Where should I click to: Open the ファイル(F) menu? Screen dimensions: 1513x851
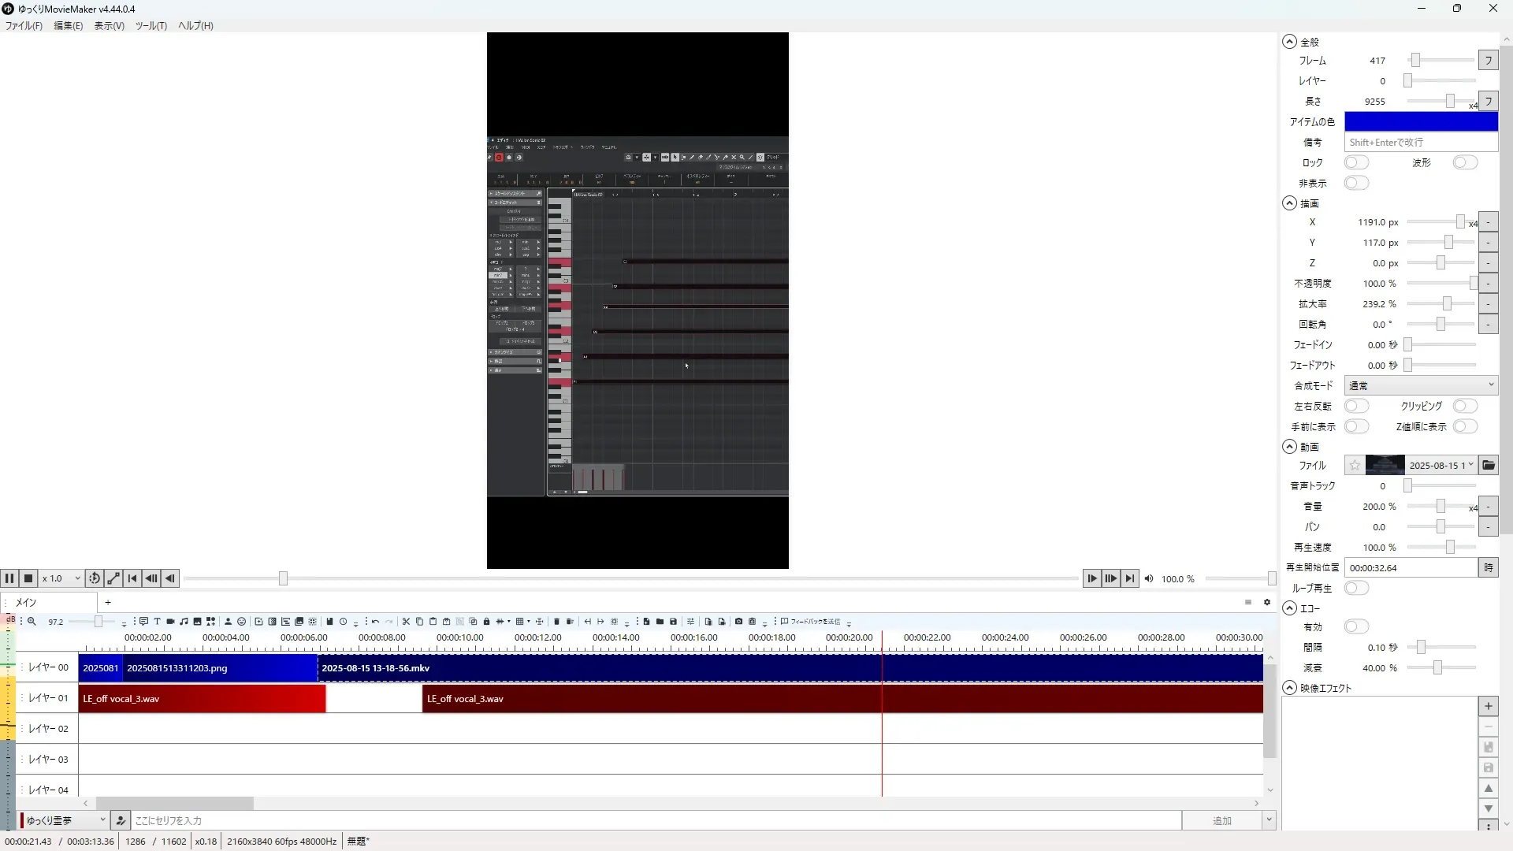24,26
